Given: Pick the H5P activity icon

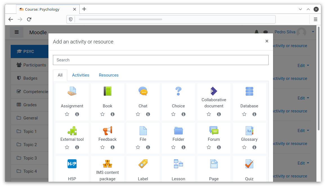Looking at the screenshot, I should point(72,164).
